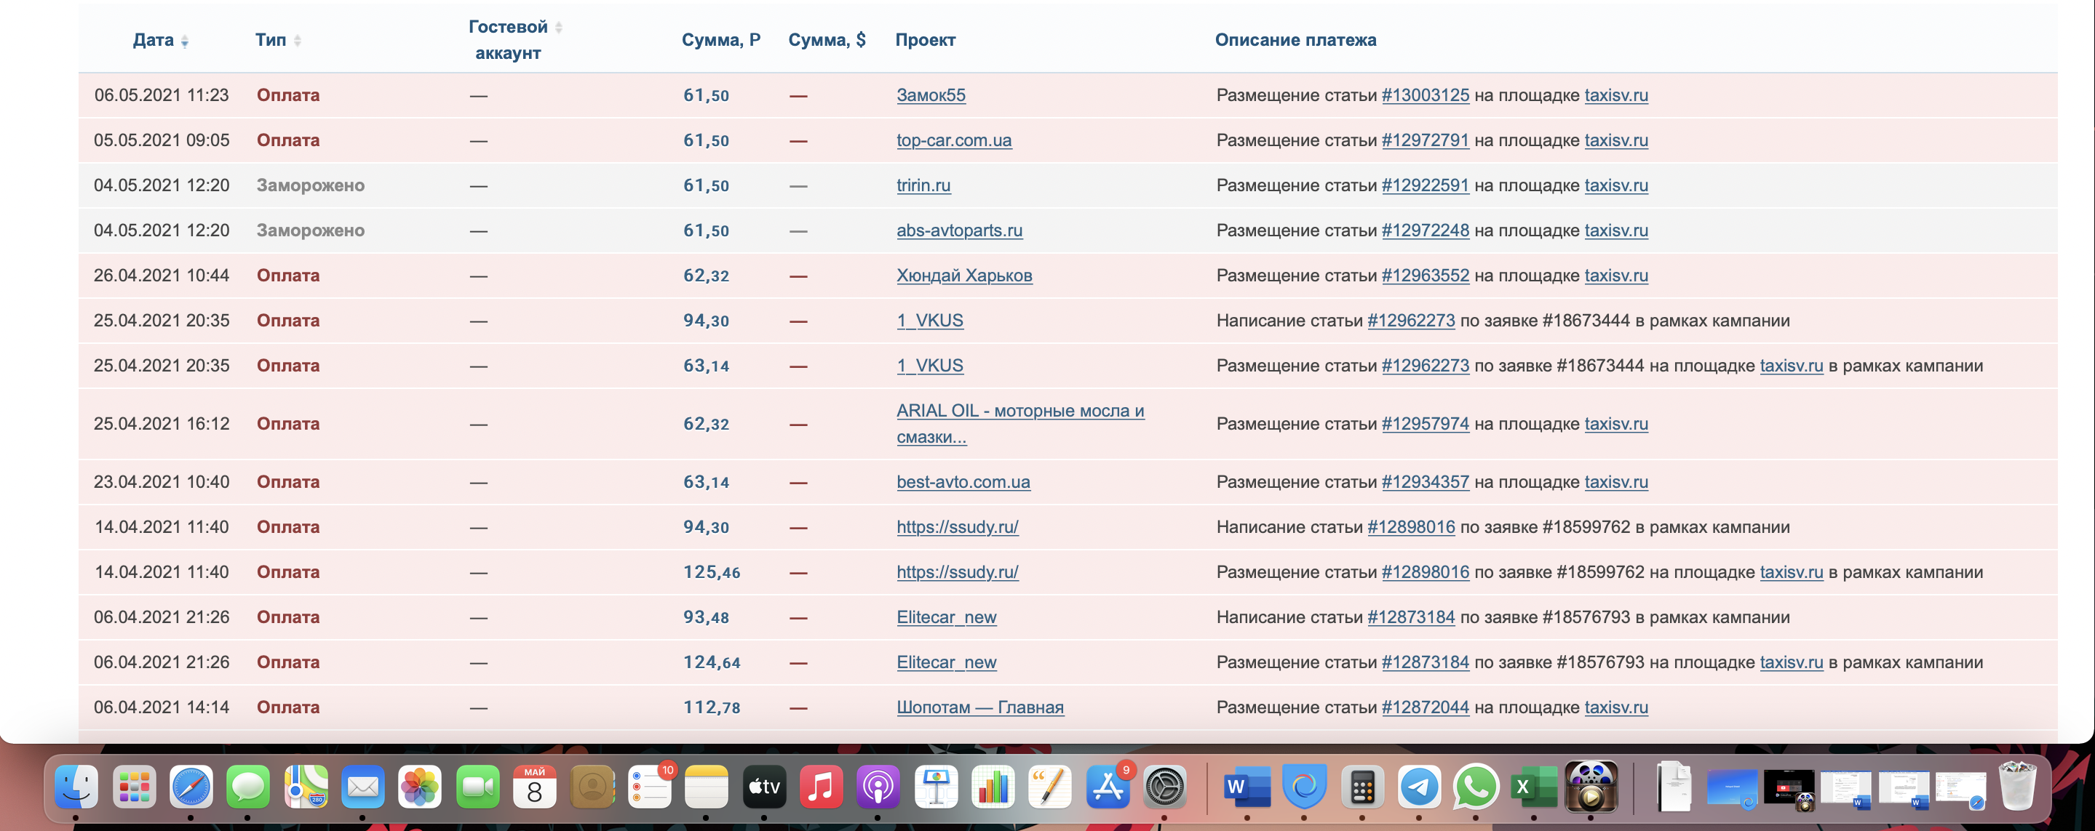Open Elitecar_new project in the 93,48 row
The image size is (2095, 831).
tap(946, 617)
